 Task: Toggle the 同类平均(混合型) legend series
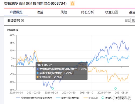pyautogui.click(x=68, y=98)
